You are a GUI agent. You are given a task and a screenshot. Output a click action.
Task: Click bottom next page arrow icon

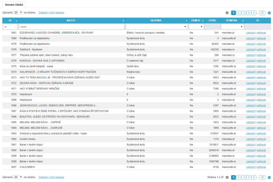point(269,177)
